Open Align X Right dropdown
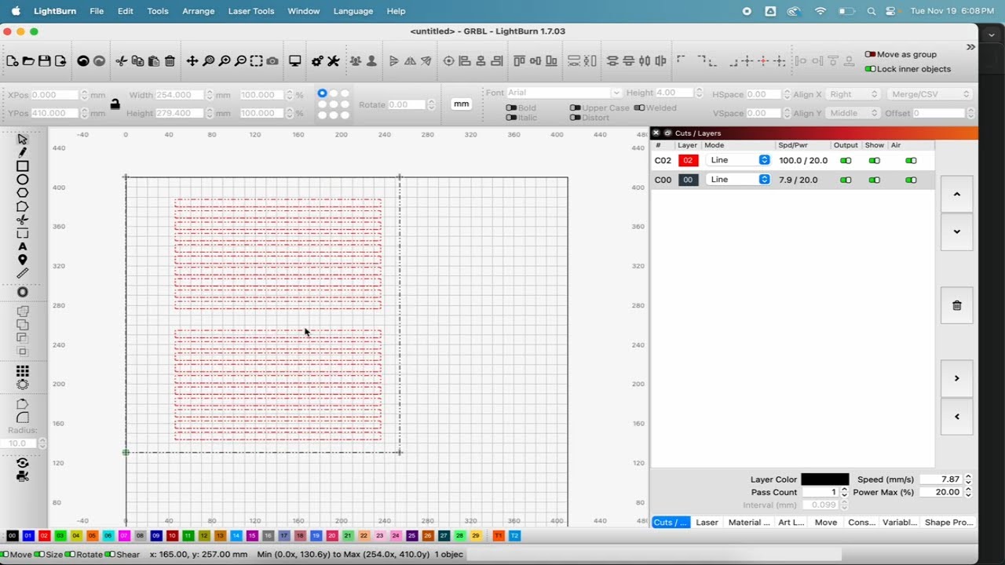 coord(854,94)
